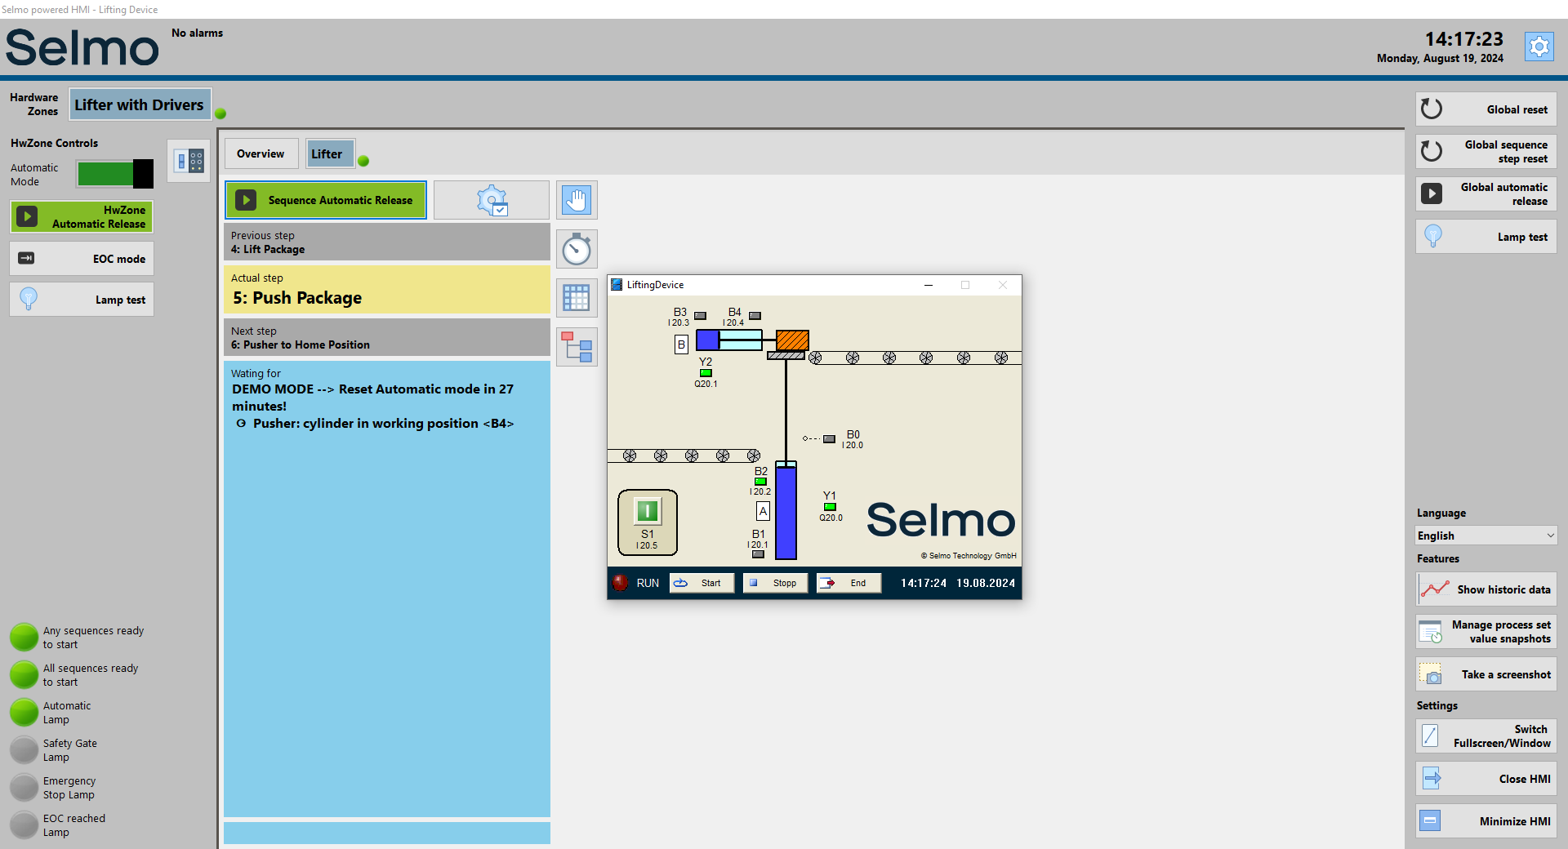Open HMI settings gear icon
Image resolution: width=1568 pixels, height=849 pixels.
[x=1539, y=47]
